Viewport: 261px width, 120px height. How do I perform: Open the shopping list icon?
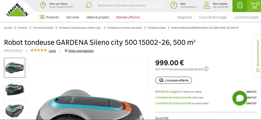coord(240,6)
